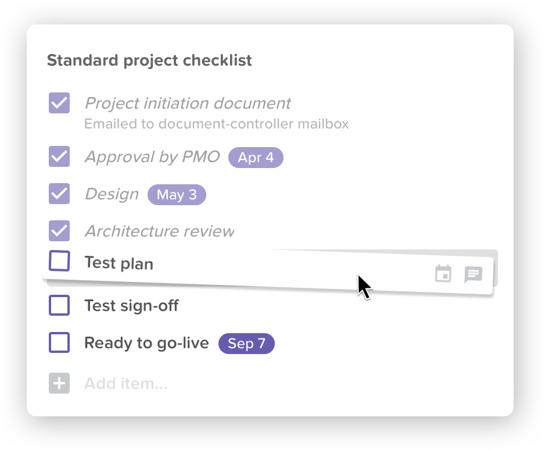Tick the Ready to go-live checkbox

pyautogui.click(x=59, y=342)
